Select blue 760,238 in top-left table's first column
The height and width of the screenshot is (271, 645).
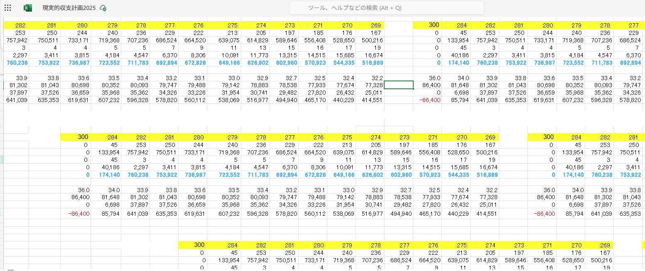click(17, 63)
